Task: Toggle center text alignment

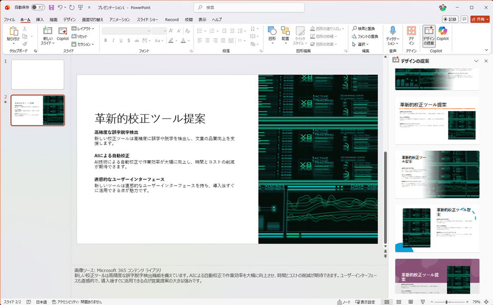Action: point(207,40)
